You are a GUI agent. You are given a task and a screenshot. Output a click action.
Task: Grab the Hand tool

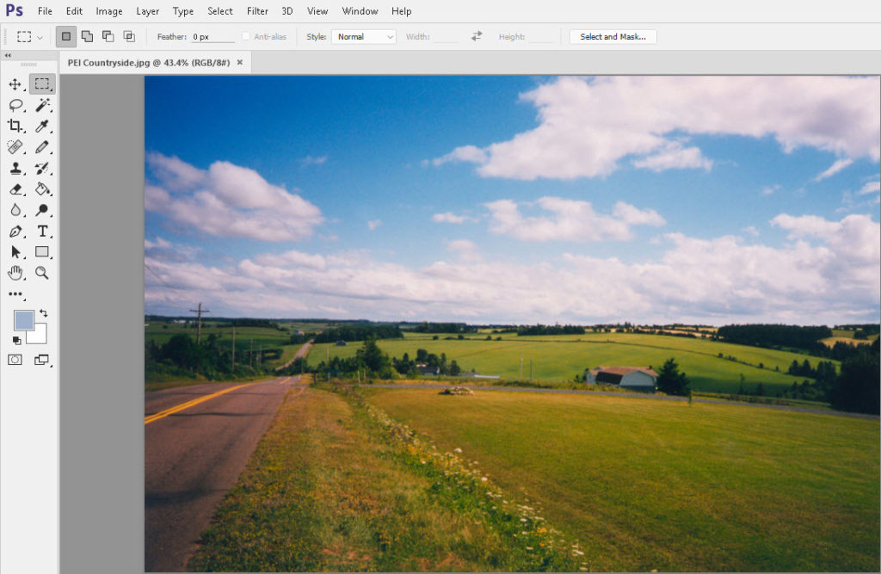(x=15, y=273)
